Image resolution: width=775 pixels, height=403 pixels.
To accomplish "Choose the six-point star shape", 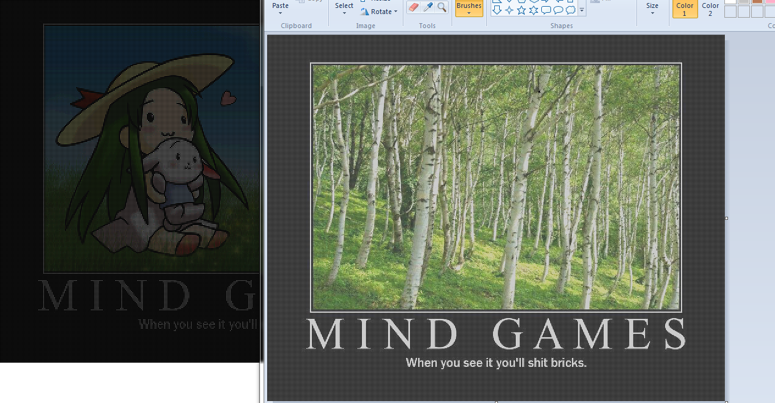I will [533, 10].
